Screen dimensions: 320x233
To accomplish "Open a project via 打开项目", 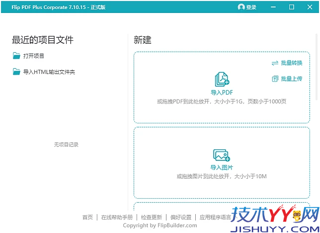I will pos(33,56).
